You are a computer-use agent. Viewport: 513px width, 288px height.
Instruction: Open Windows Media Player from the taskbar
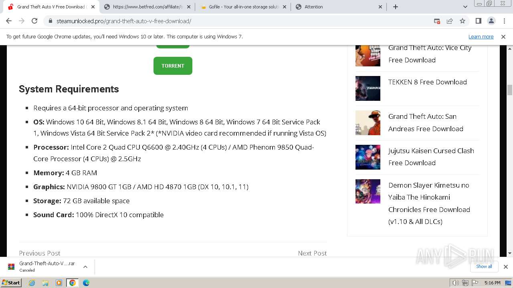coord(59,283)
